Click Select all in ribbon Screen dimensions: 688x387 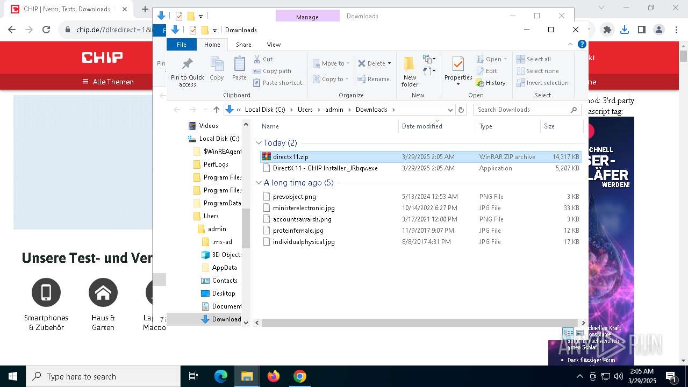(x=534, y=59)
